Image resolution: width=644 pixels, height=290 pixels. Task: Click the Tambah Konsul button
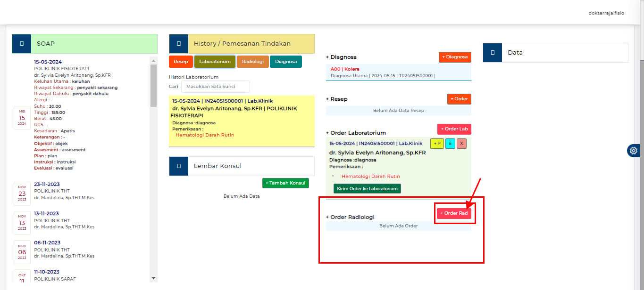point(285,183)
